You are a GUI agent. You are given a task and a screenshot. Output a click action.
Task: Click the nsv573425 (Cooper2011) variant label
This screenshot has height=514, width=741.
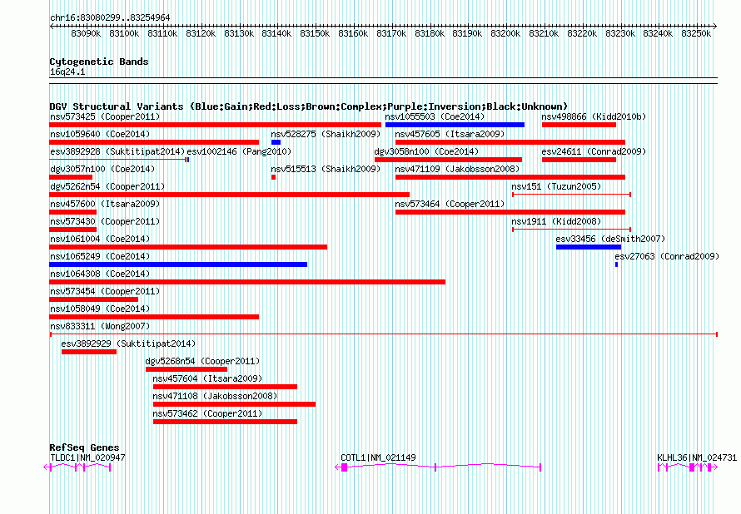point(105,116)
